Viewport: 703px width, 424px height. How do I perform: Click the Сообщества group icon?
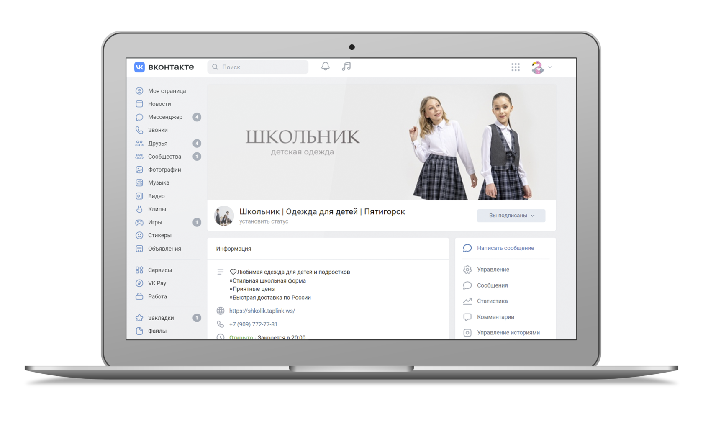pyautogui.click(x=139, y=157)
